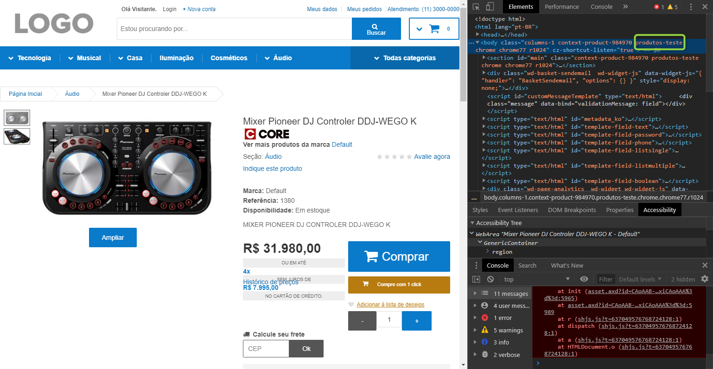Click the heart wishlist icon
713x369 pixels.
pyautogui.click(x=351, y=305)
